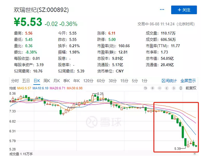
Task: Open the three-dot more options menu
Action: 162,10
